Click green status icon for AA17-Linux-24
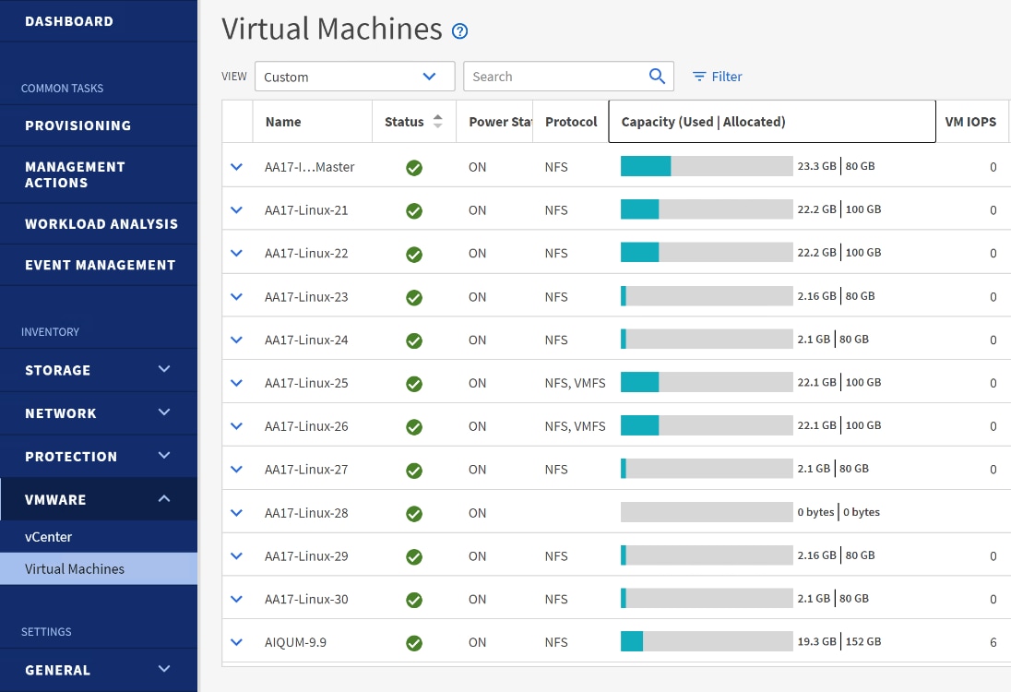 (414, 340)
